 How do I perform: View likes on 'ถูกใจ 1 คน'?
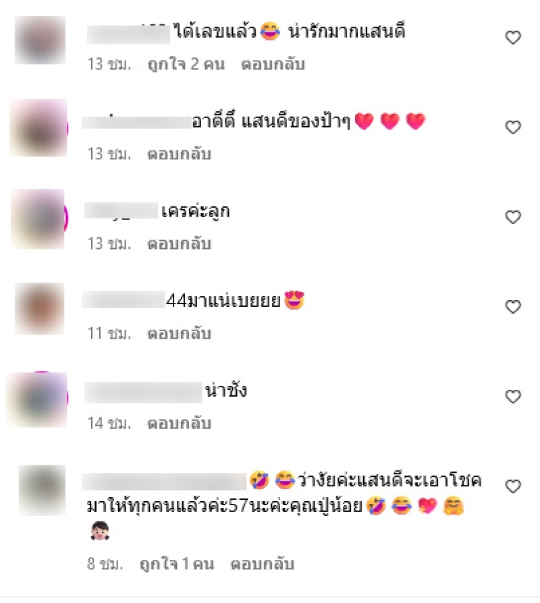177,564
